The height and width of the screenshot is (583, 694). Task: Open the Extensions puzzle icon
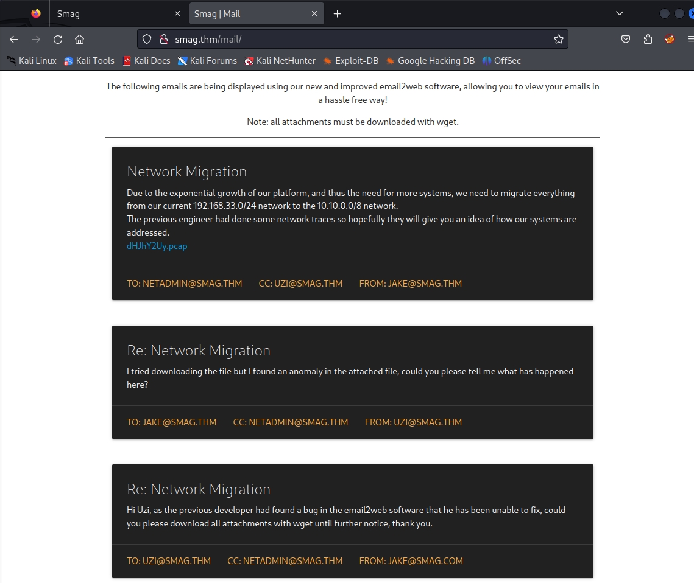coord(648,40)
